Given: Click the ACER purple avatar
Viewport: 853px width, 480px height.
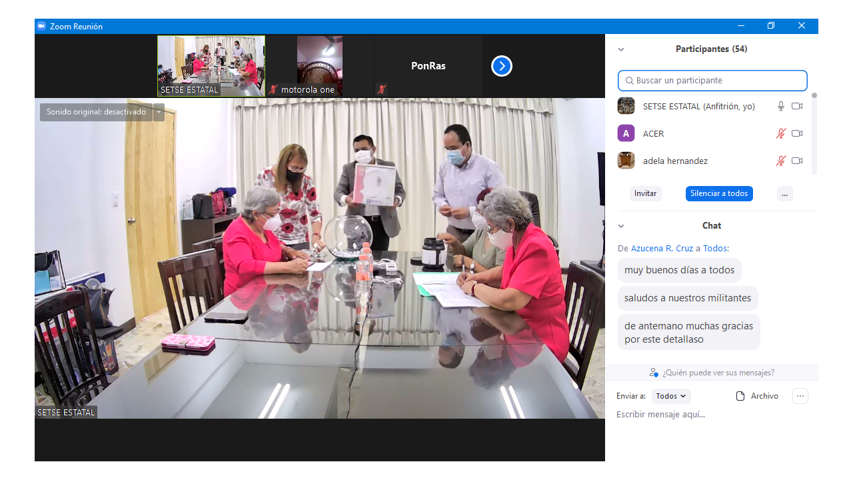Looking at the screenshot, I should point(626,133).
